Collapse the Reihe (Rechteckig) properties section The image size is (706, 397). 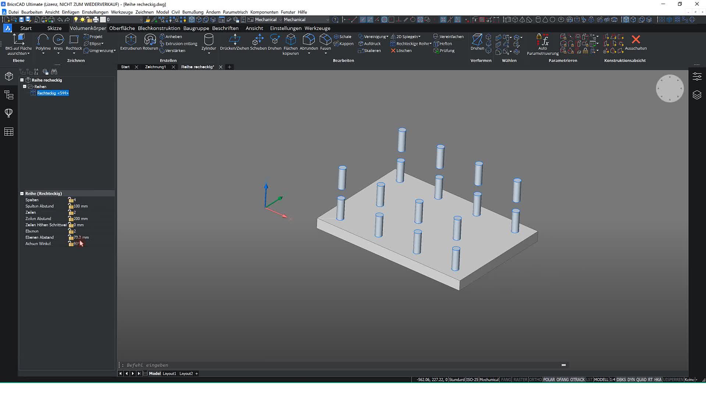(22, 193)
